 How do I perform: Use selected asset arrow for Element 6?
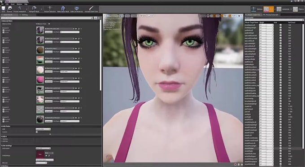76,88
